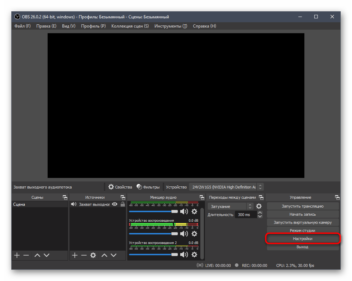Open transition properties gear next to Затухание
Viewport: 352px width, 281px height.
(259, 206)
